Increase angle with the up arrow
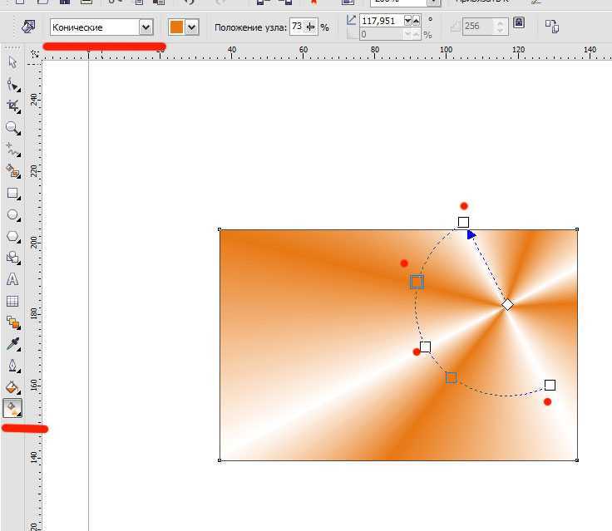The image size is (612, 531). pos(417,21)
